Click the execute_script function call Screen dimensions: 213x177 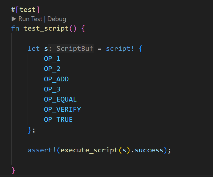click(x=89, y=150)
